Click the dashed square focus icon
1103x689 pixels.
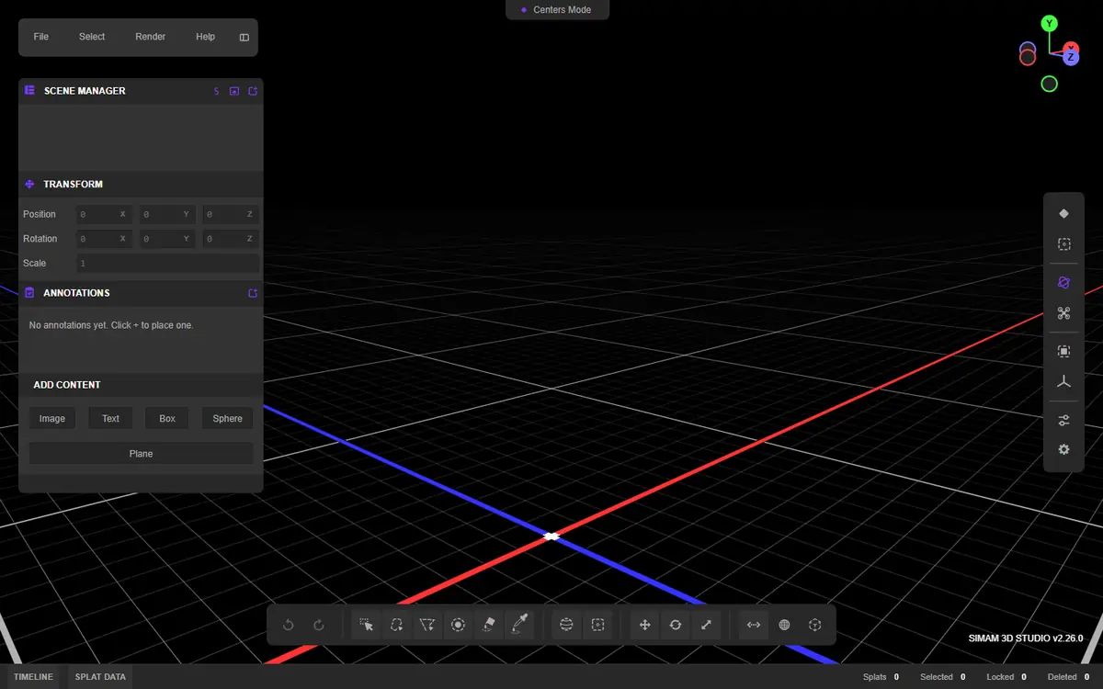coord(1063,244)
